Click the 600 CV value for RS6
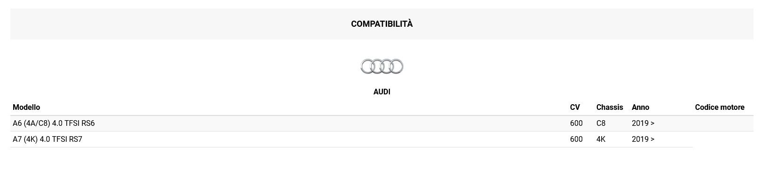 tap(576, 123)
